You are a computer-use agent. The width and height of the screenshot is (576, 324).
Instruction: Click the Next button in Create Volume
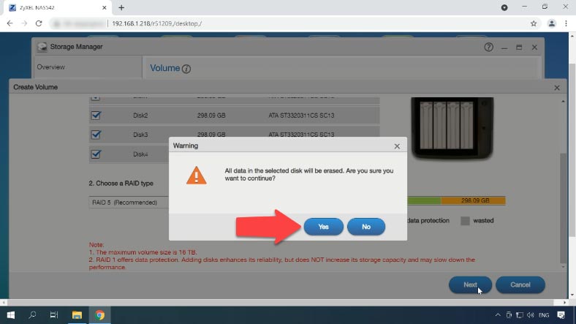[470, 285]
